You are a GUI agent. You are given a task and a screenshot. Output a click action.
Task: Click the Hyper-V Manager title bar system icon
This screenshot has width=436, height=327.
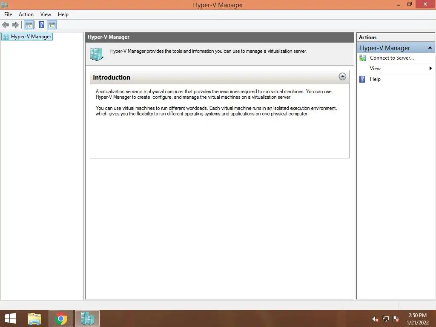click(4, 5)
